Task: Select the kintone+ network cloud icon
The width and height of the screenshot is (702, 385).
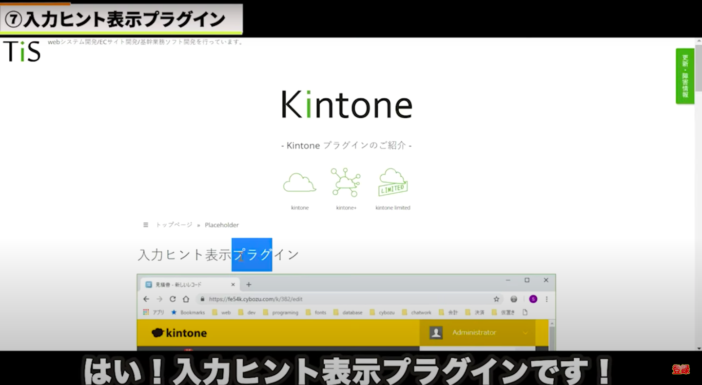Action: (346, 183)
